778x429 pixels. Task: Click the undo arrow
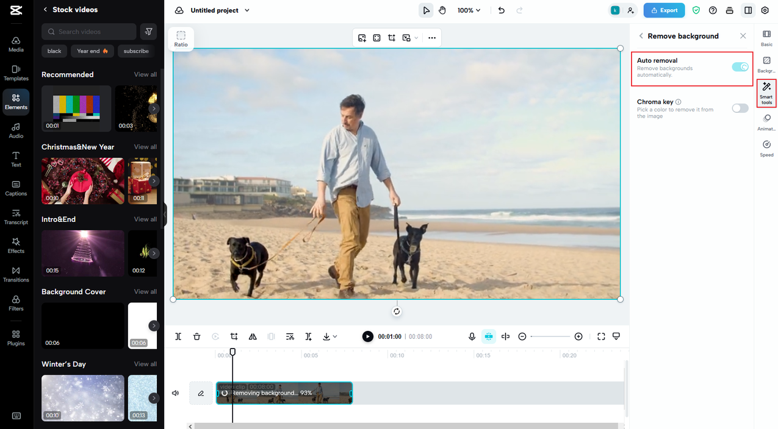(502, 10)
